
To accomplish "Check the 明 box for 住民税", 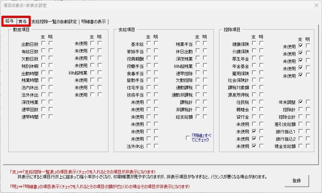I will coord(261,102).
